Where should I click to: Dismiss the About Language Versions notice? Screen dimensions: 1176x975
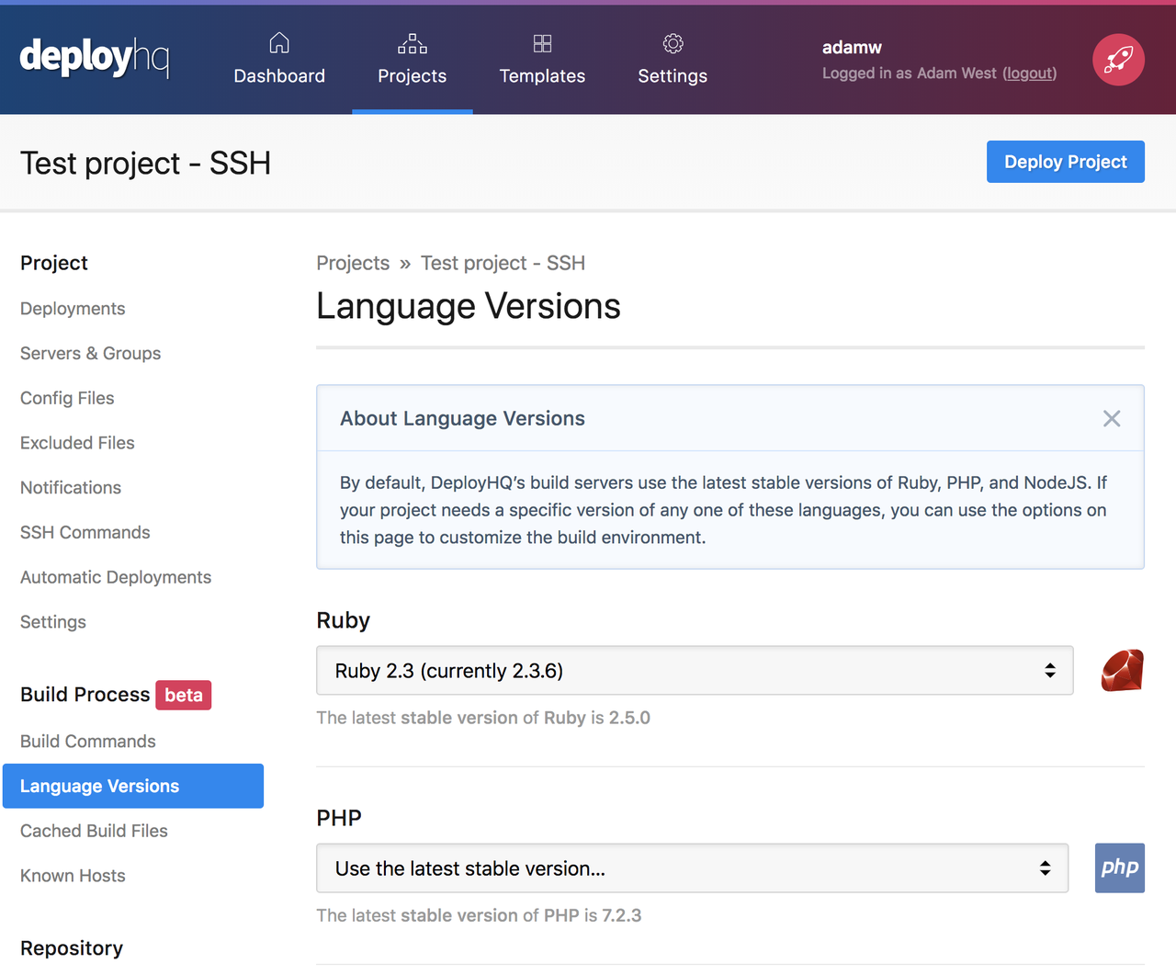1112,418
